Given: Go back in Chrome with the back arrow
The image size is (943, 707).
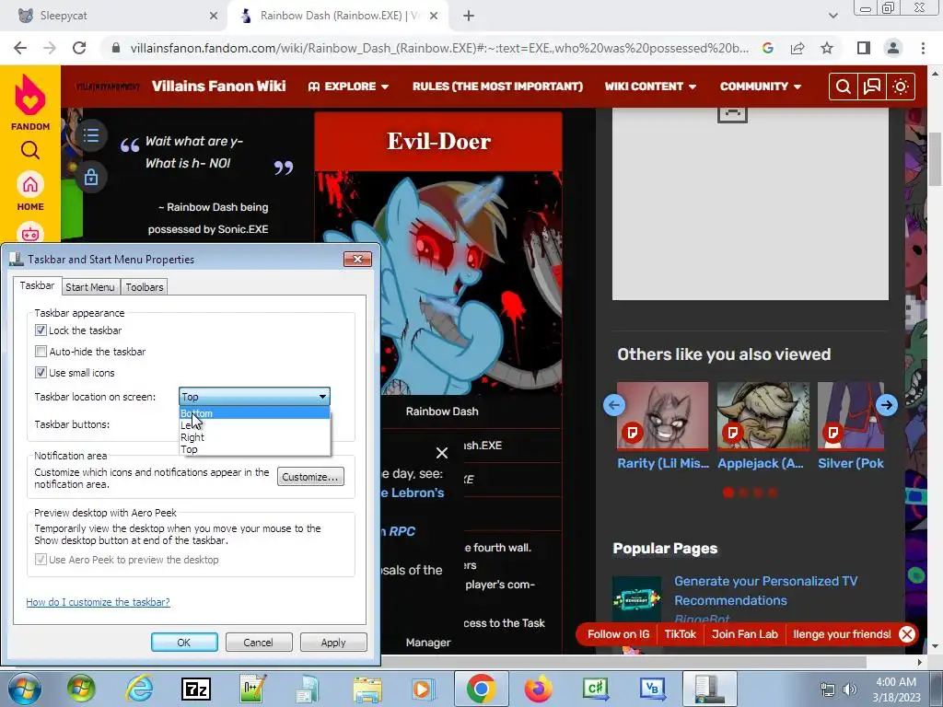Looking at the screenshot, I should (x=20, y=48).
